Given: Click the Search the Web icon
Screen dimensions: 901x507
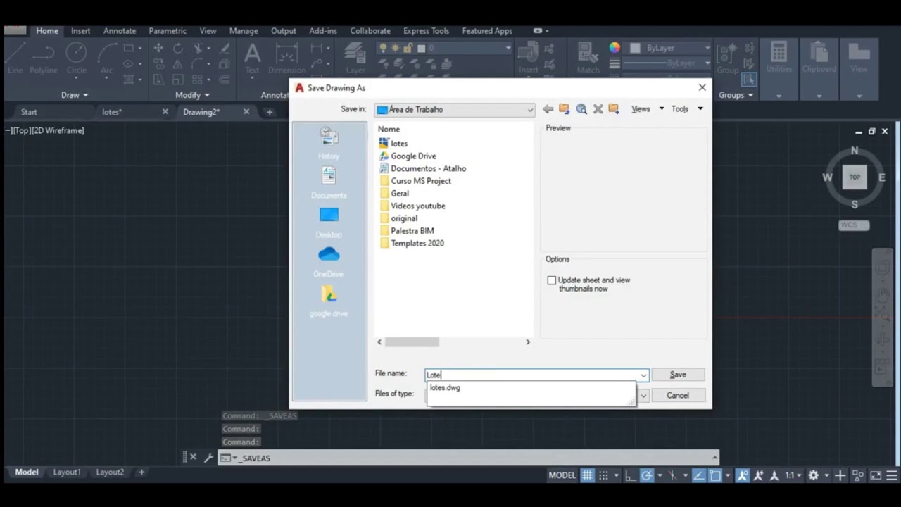Looking at the screenshot, I should pyautogui.click(x=581, y=109).
